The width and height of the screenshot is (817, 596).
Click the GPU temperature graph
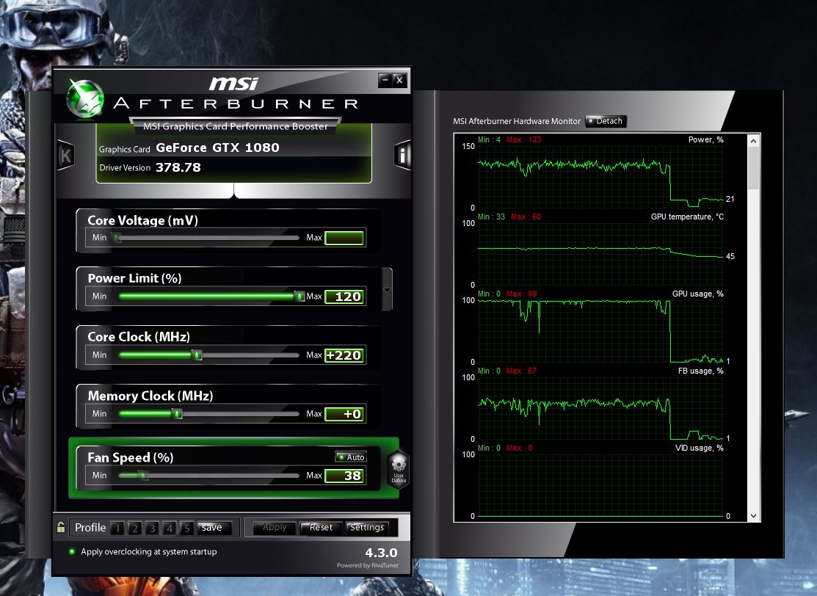(x=600, y=254)
